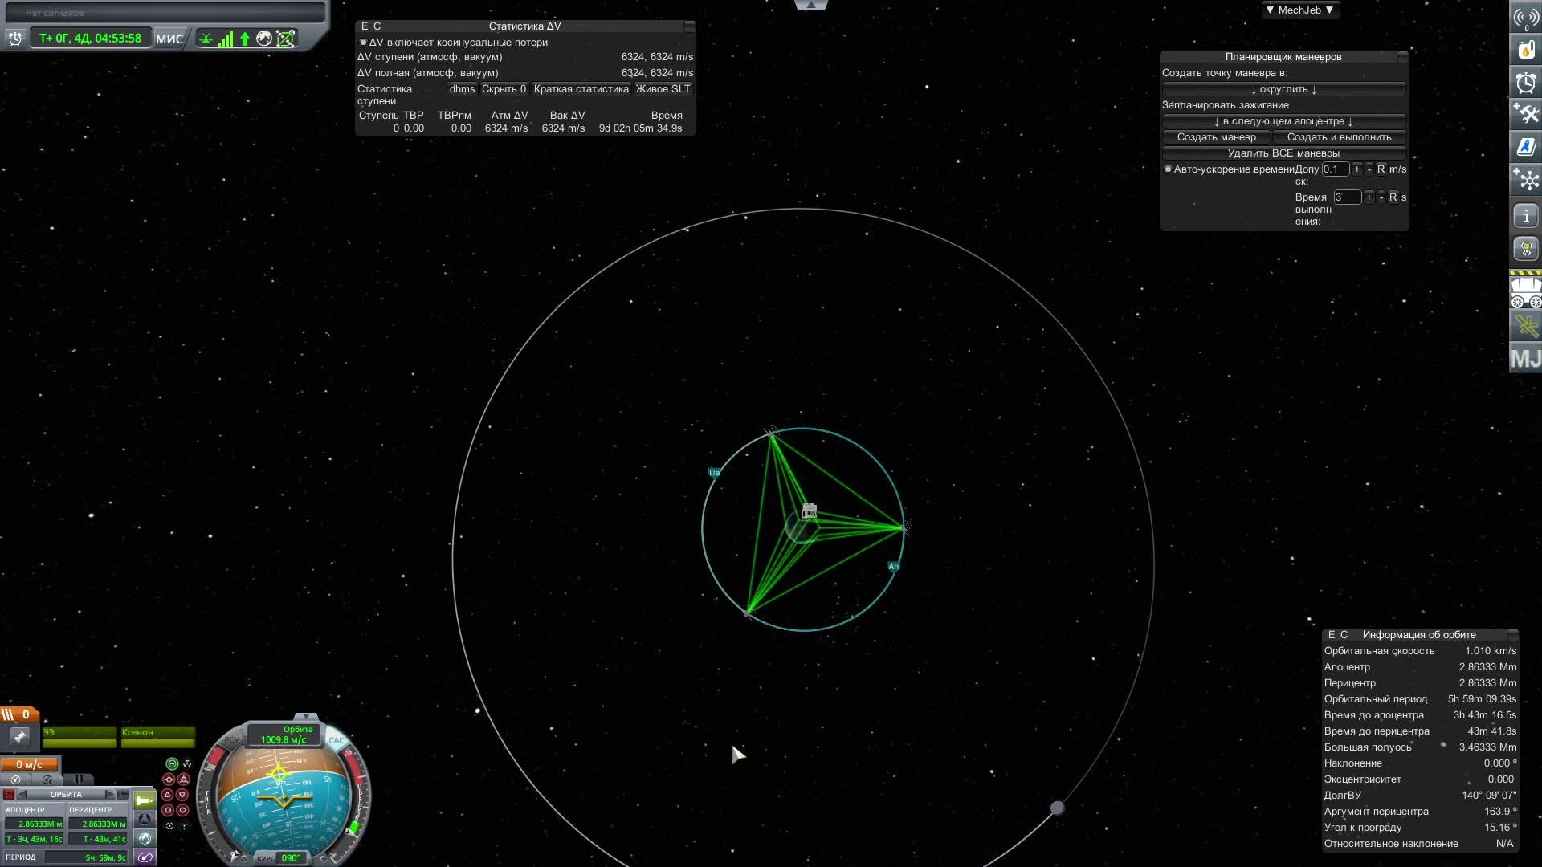
Task: Open the info 'i' toolbar button
Action: click(1525, 216)
